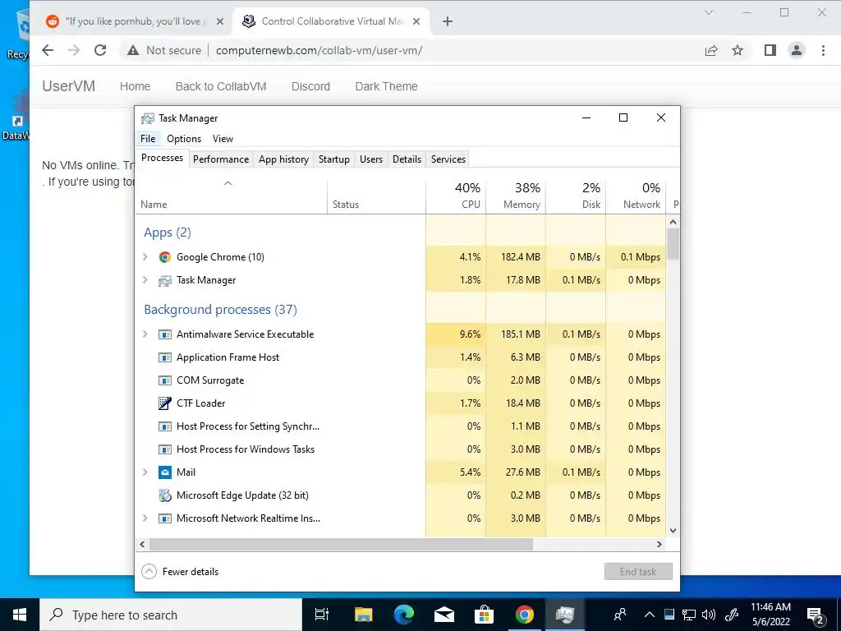Close the Control Collaborative Virtual Machine tab

416,21
